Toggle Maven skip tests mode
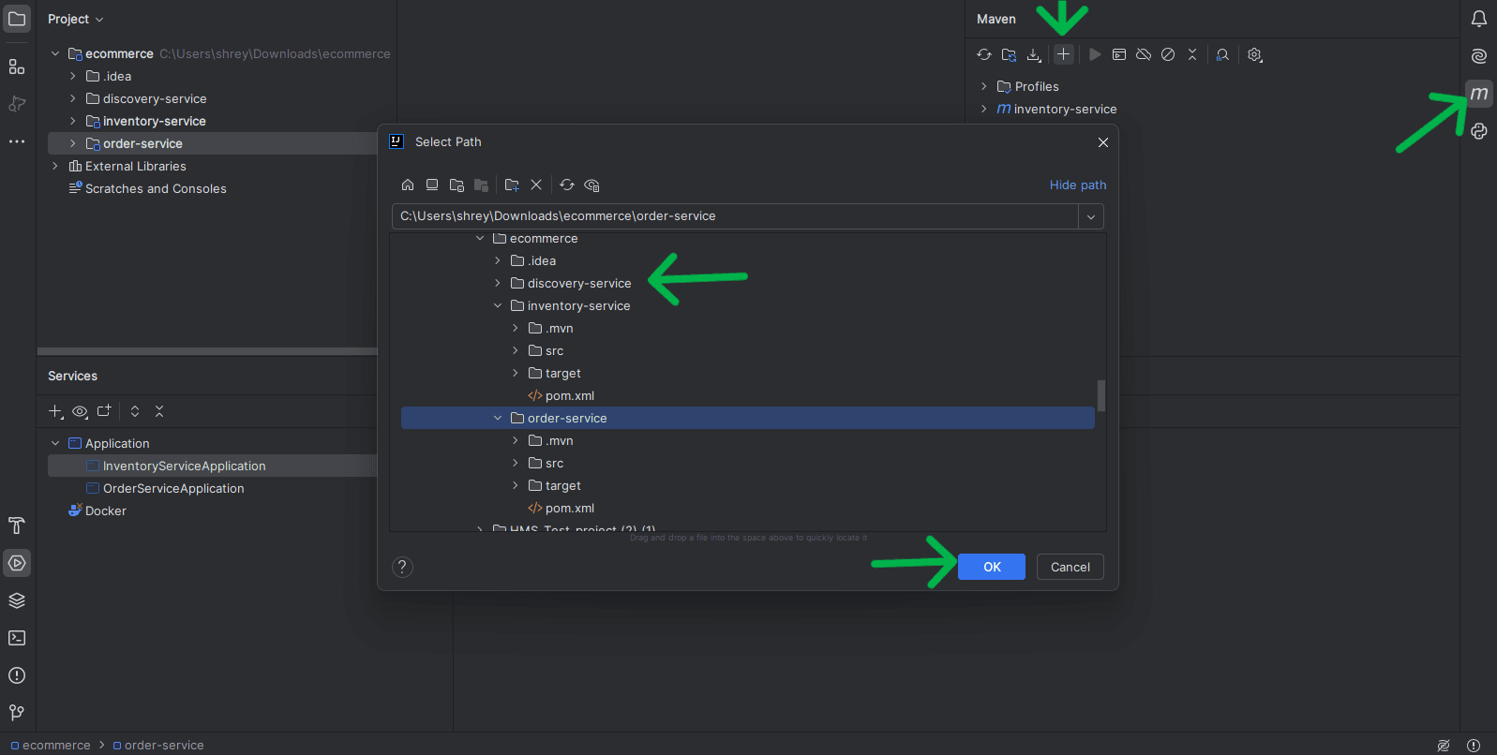Screen dimensions: 1497x755 (x=1168, y=54)
